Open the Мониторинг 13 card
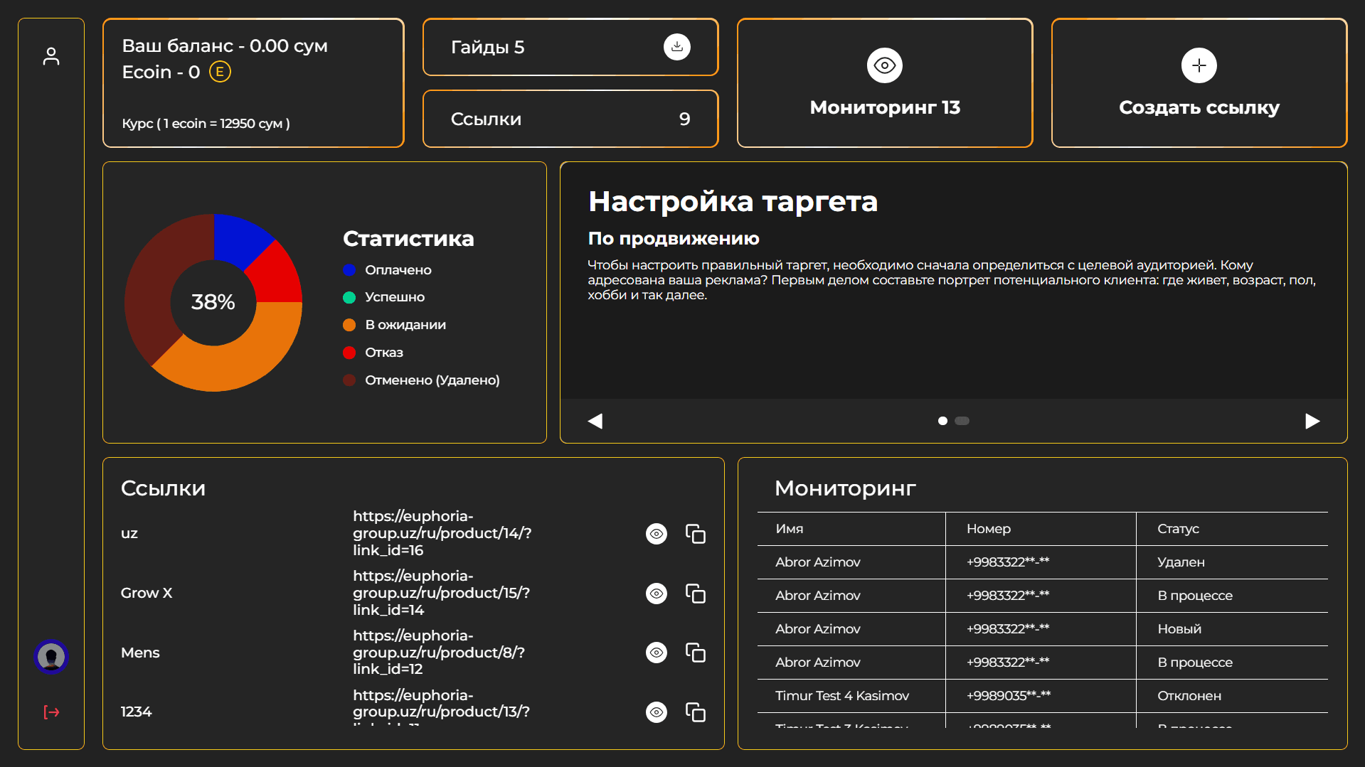Viewport: 1365px width, 767px height. click(884, 83)
